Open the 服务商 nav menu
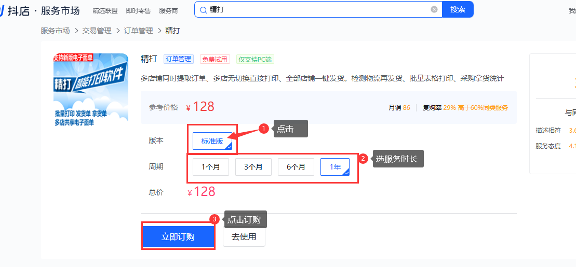Viewport: 576px width, 267px height. [168, 10]
